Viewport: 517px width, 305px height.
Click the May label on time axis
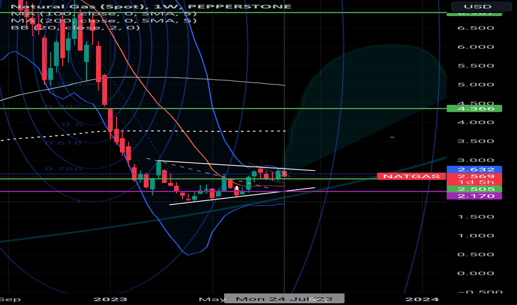coord(211,299)
